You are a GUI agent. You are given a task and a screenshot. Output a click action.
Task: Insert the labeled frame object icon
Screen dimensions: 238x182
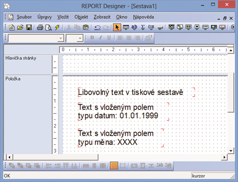[x=205, y=27]
